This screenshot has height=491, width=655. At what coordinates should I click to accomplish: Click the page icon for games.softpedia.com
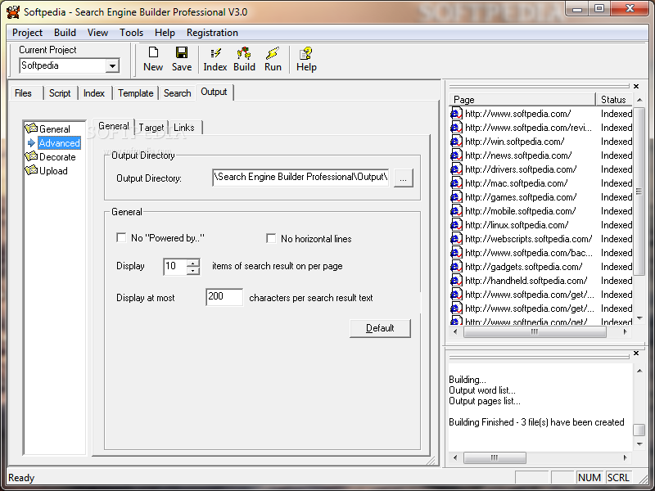[x=456, y=197]
